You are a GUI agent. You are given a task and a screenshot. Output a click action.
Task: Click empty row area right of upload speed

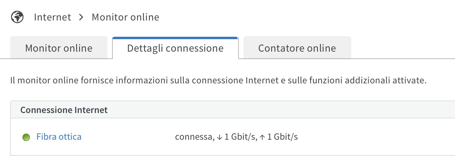[372, 137]
